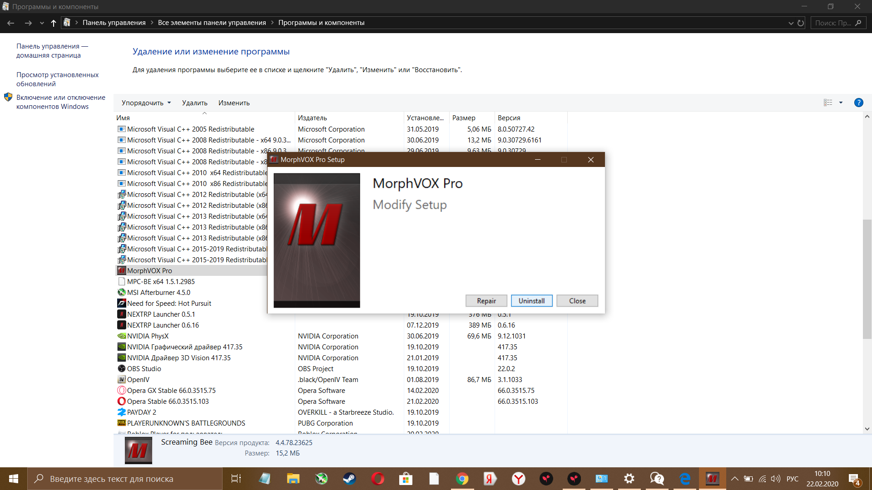Click Удалить in the toolbar

coord(194,103)
